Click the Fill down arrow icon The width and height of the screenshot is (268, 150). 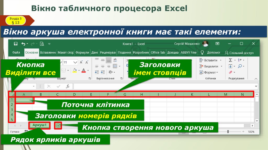click(x=230, y=66)
